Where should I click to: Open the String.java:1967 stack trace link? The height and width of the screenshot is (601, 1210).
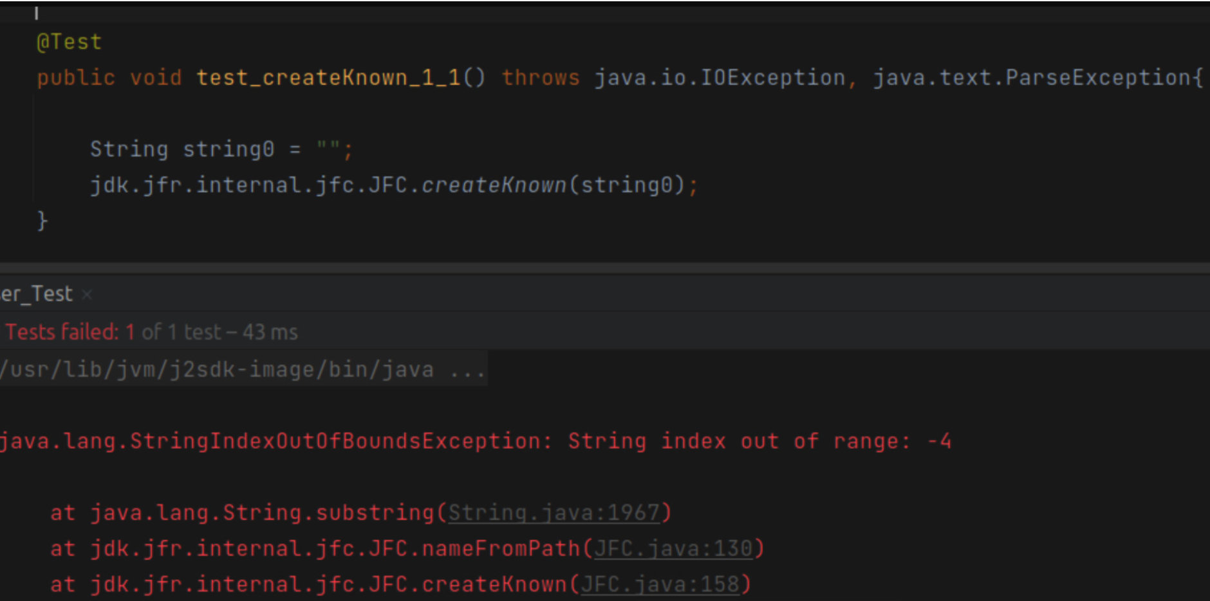click(554, 513)
